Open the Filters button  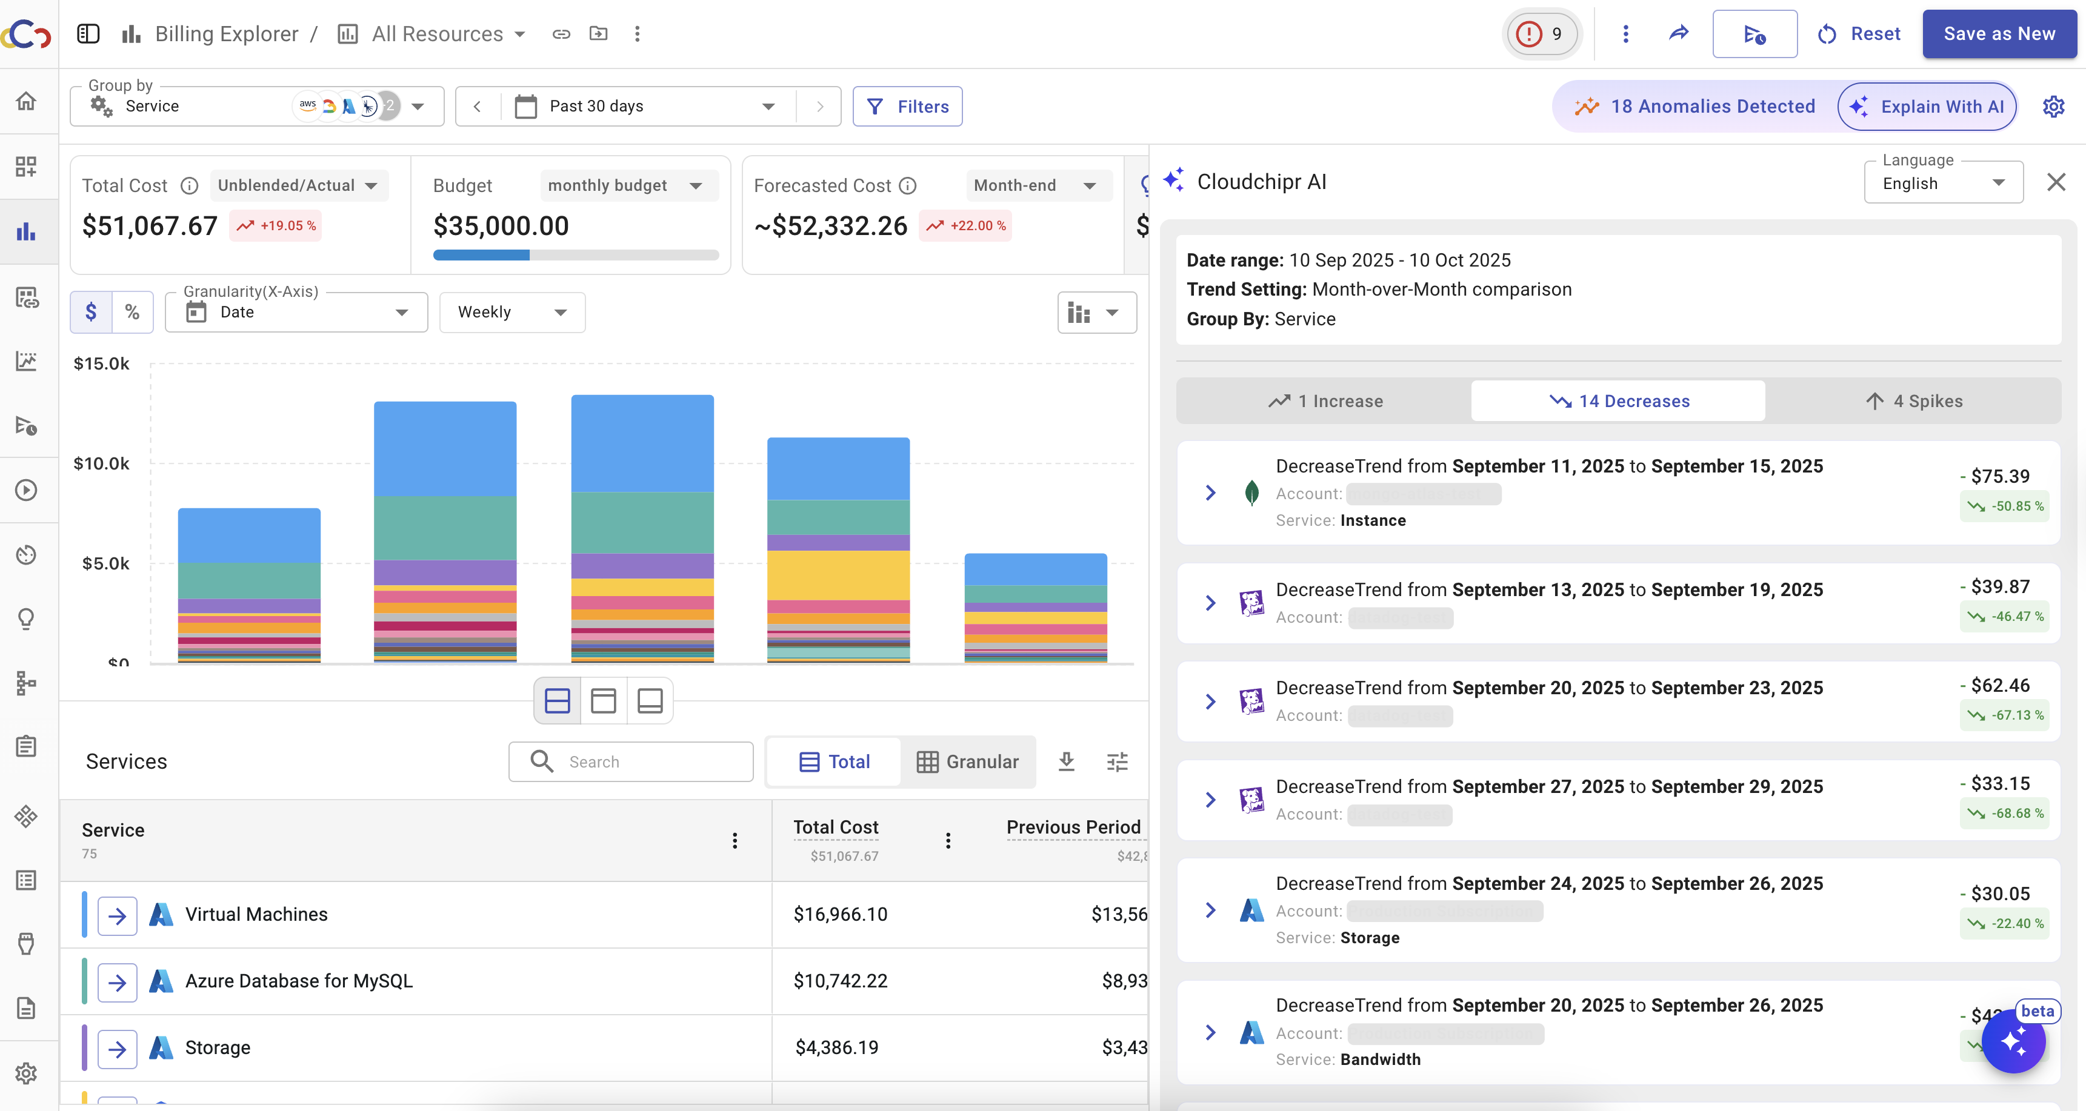(x=907, y=107)
